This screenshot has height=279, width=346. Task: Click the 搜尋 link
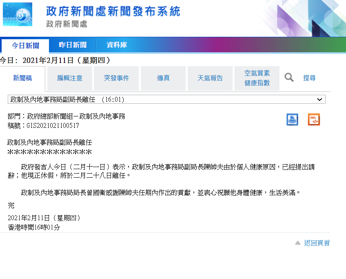(309, 78)
